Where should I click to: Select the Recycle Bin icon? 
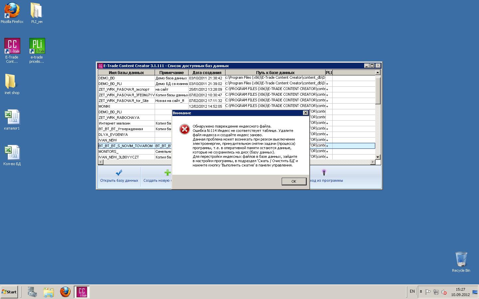(x=461, y=262)
